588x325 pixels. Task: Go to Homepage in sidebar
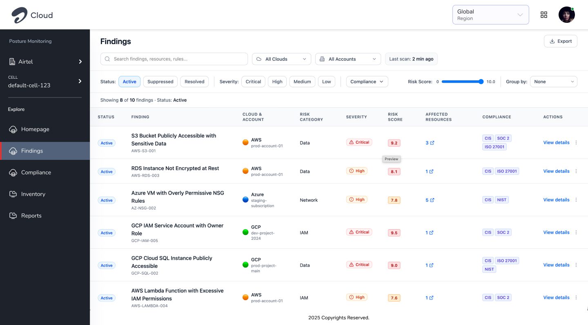click(x=45, y=129)
